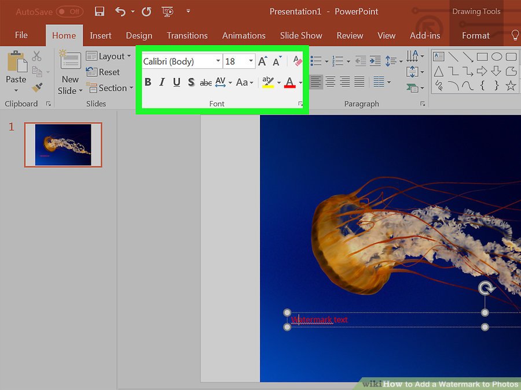This screenshot has width=521, height=390.
Task: Open the Clipboard pane launcher
Action: coord(49,104)
